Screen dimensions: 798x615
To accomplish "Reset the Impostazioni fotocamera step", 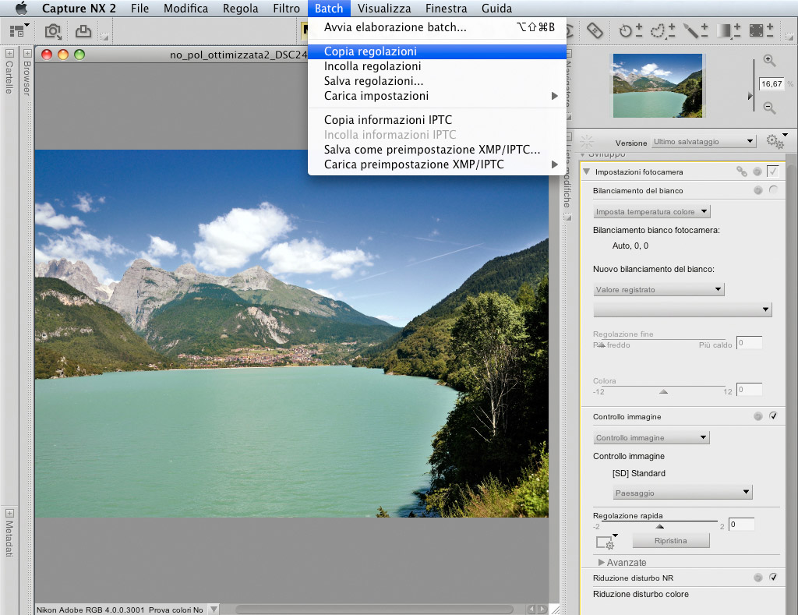I will pos(757,172).
